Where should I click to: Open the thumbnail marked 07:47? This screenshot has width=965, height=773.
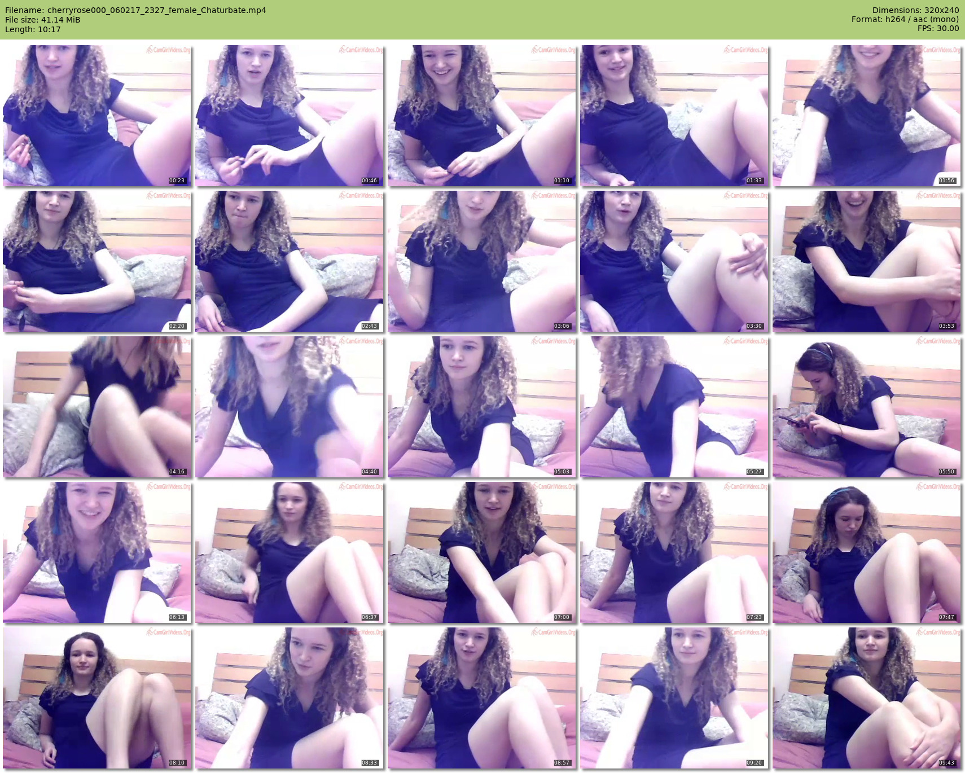(866, 552)
